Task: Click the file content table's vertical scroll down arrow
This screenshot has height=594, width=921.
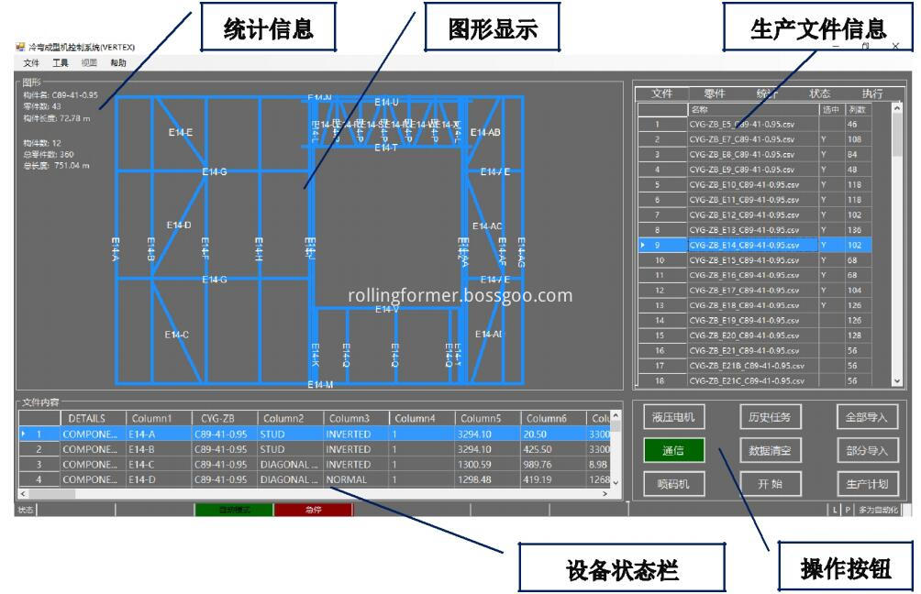Action: pyautogui.click(x=616, y=482)
